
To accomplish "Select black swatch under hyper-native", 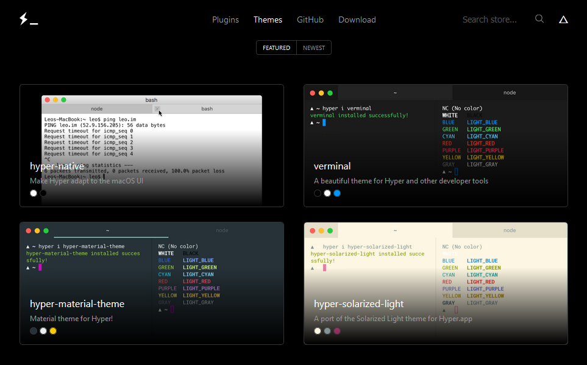I will click(43, 193).
